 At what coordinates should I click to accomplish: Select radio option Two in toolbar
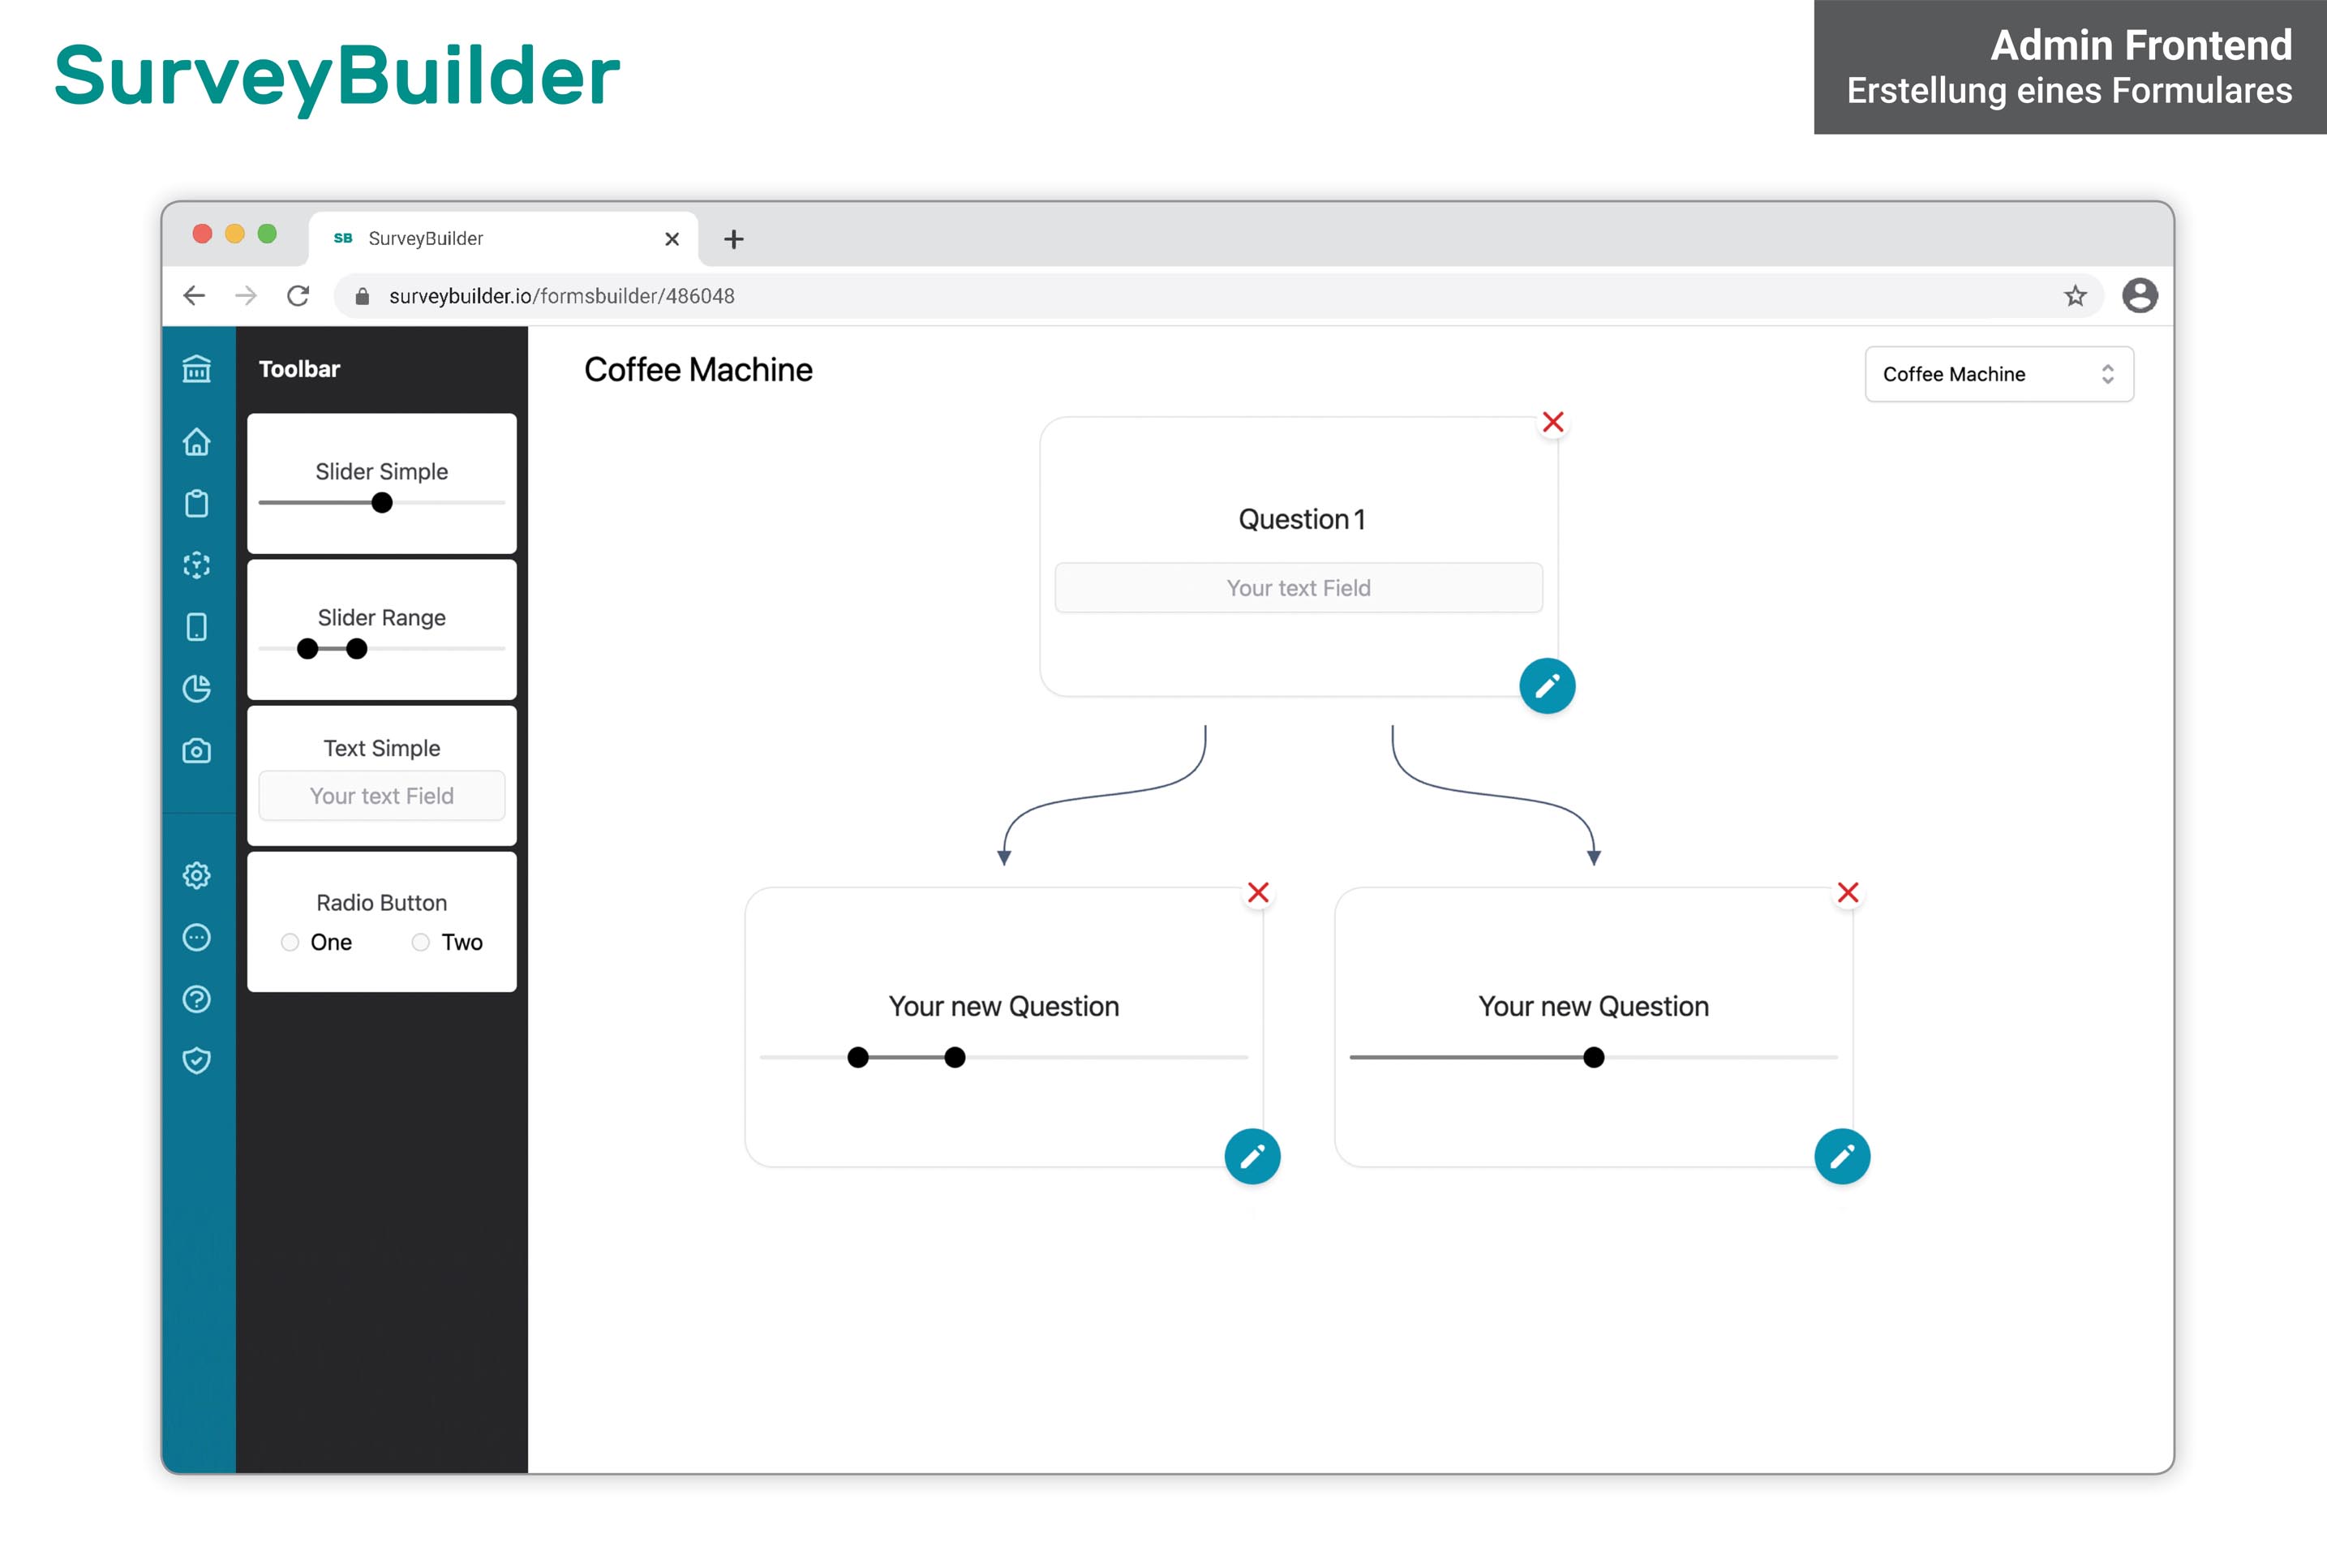pos(421,942)
